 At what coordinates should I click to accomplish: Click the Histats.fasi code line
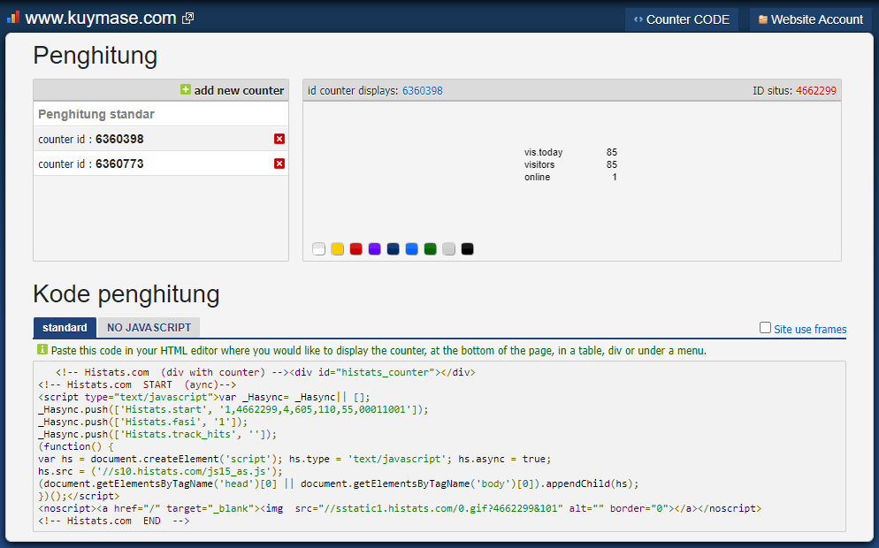(x=143, y=422)
